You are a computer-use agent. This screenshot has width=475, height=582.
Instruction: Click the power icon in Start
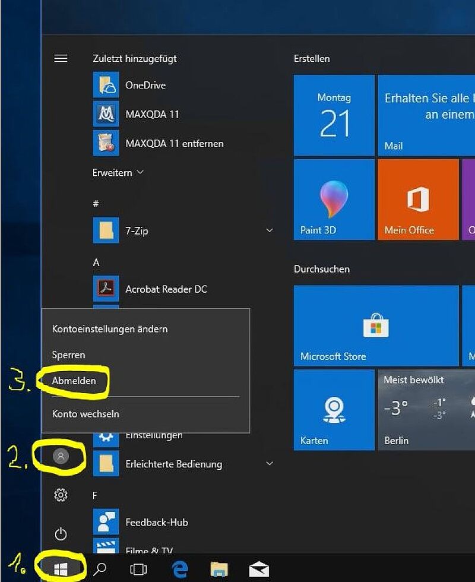point(61,534)
